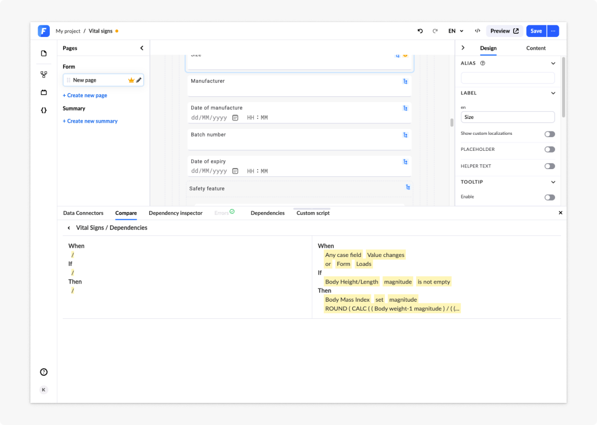Image resolution: width=597 pixels, height=425 pixels.
Task: Toggle Show custom localizations switch
Action: (549, 134)
